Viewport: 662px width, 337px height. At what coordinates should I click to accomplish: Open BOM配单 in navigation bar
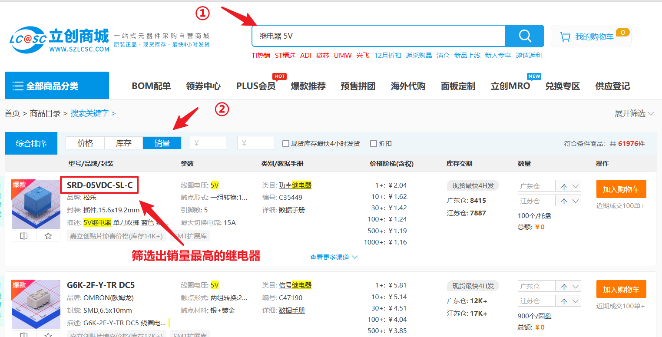pyautogui.click(x=151, y=86)
